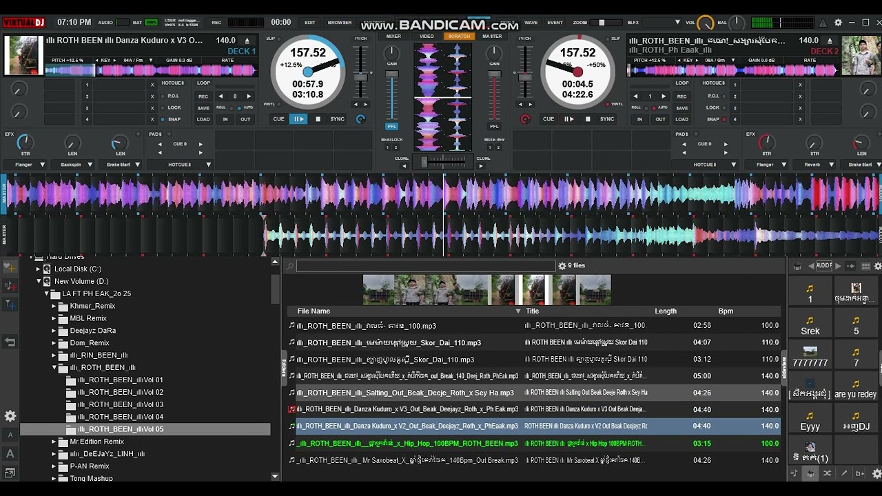Switch to the SCRATCH mixer tab
882x496 pixels.
click(x=459, y=36)
